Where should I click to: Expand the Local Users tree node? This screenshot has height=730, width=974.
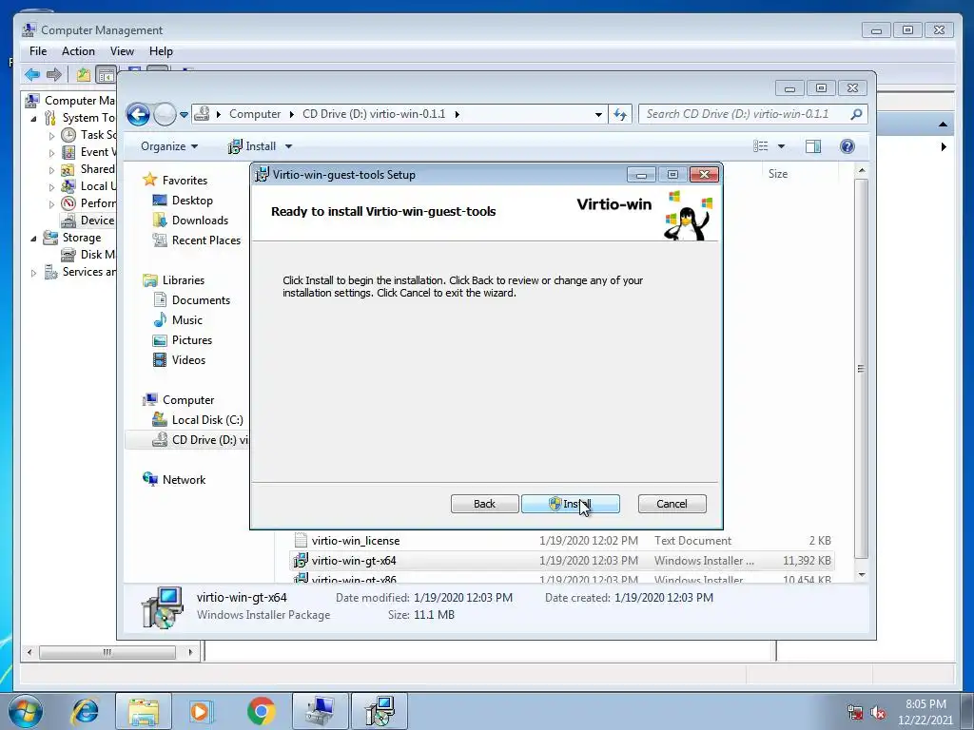tap(51, 187)
